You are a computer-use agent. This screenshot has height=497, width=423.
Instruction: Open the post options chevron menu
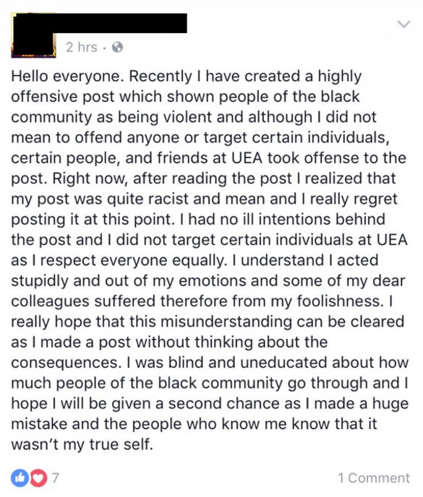403,24
